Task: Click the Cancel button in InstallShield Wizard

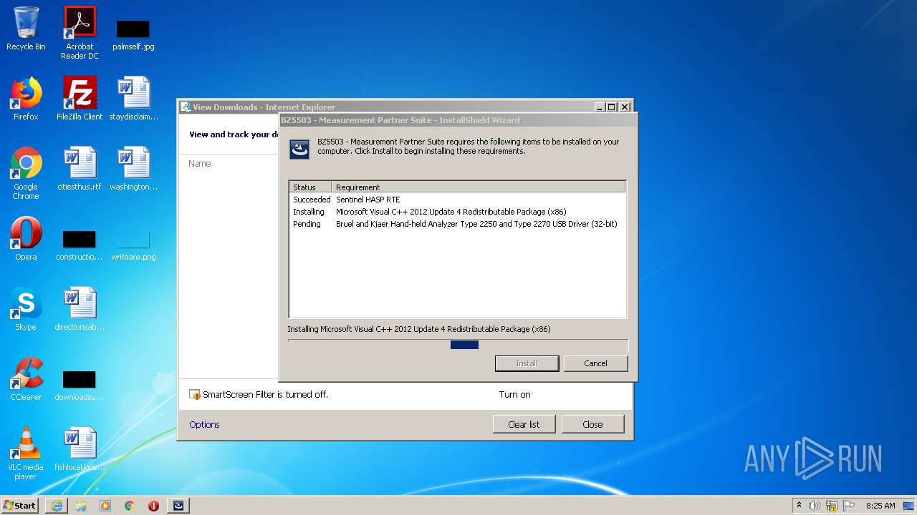Action: point(595,363)
